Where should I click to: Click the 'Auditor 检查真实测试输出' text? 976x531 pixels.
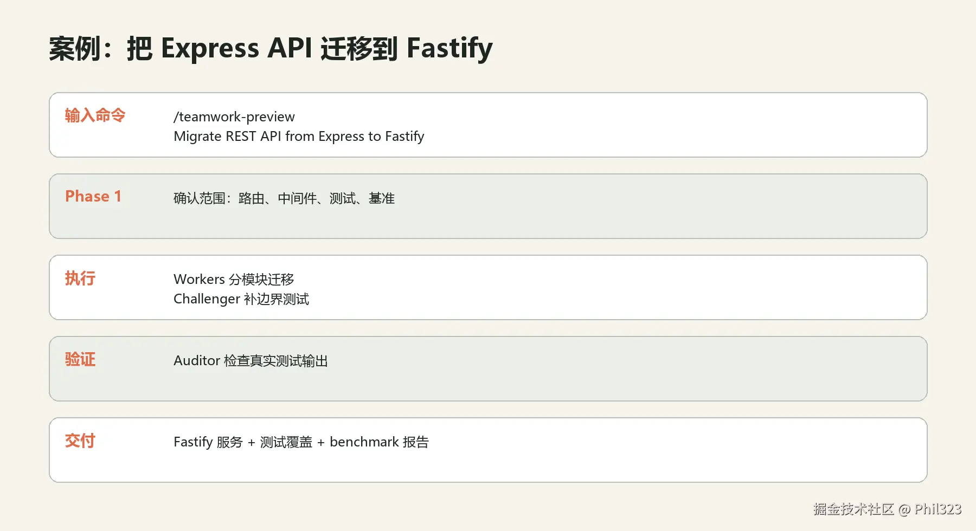(x=251, y=361)
